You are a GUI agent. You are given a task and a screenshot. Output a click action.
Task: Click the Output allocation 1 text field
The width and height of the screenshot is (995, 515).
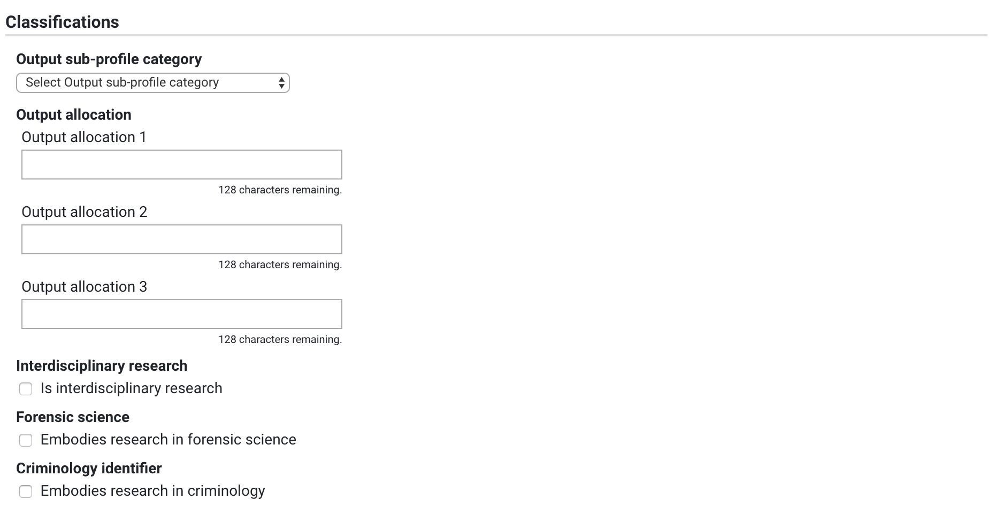[181, 165]
